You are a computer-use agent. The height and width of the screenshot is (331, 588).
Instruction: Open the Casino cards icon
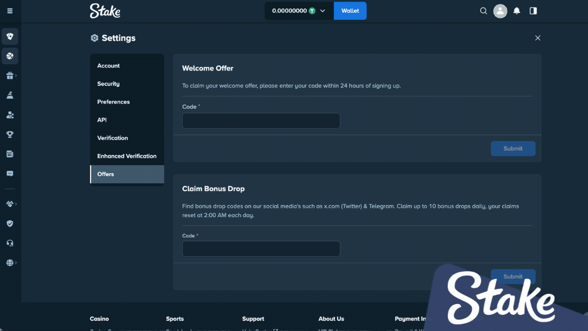click(x=10, y=36)
